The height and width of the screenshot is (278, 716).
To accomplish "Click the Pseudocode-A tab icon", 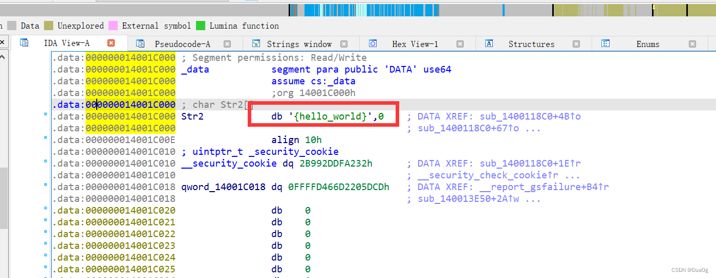I will pos(140,44).
